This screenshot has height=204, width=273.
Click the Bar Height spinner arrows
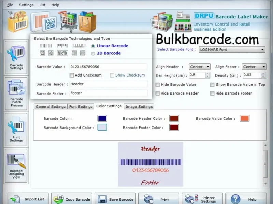click(x=207, y=75)
